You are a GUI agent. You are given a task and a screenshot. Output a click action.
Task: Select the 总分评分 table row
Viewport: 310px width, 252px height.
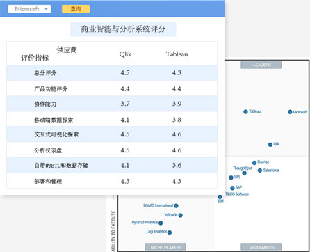[112, 73]
